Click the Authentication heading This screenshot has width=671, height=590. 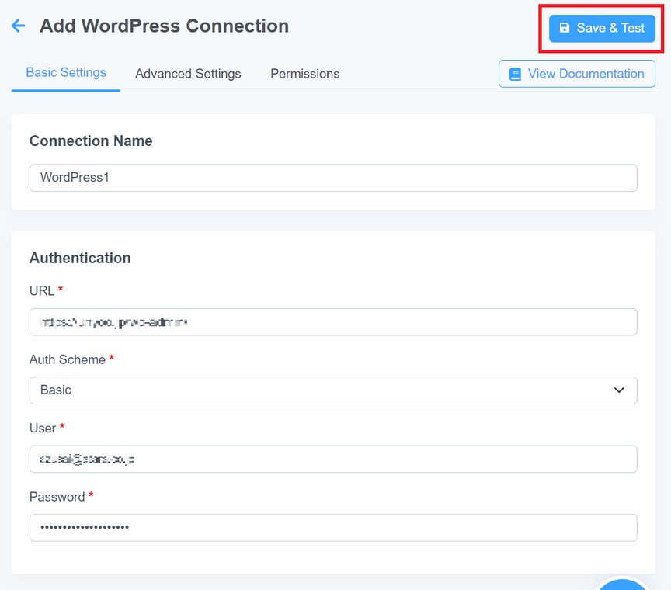tap(80, 258)
